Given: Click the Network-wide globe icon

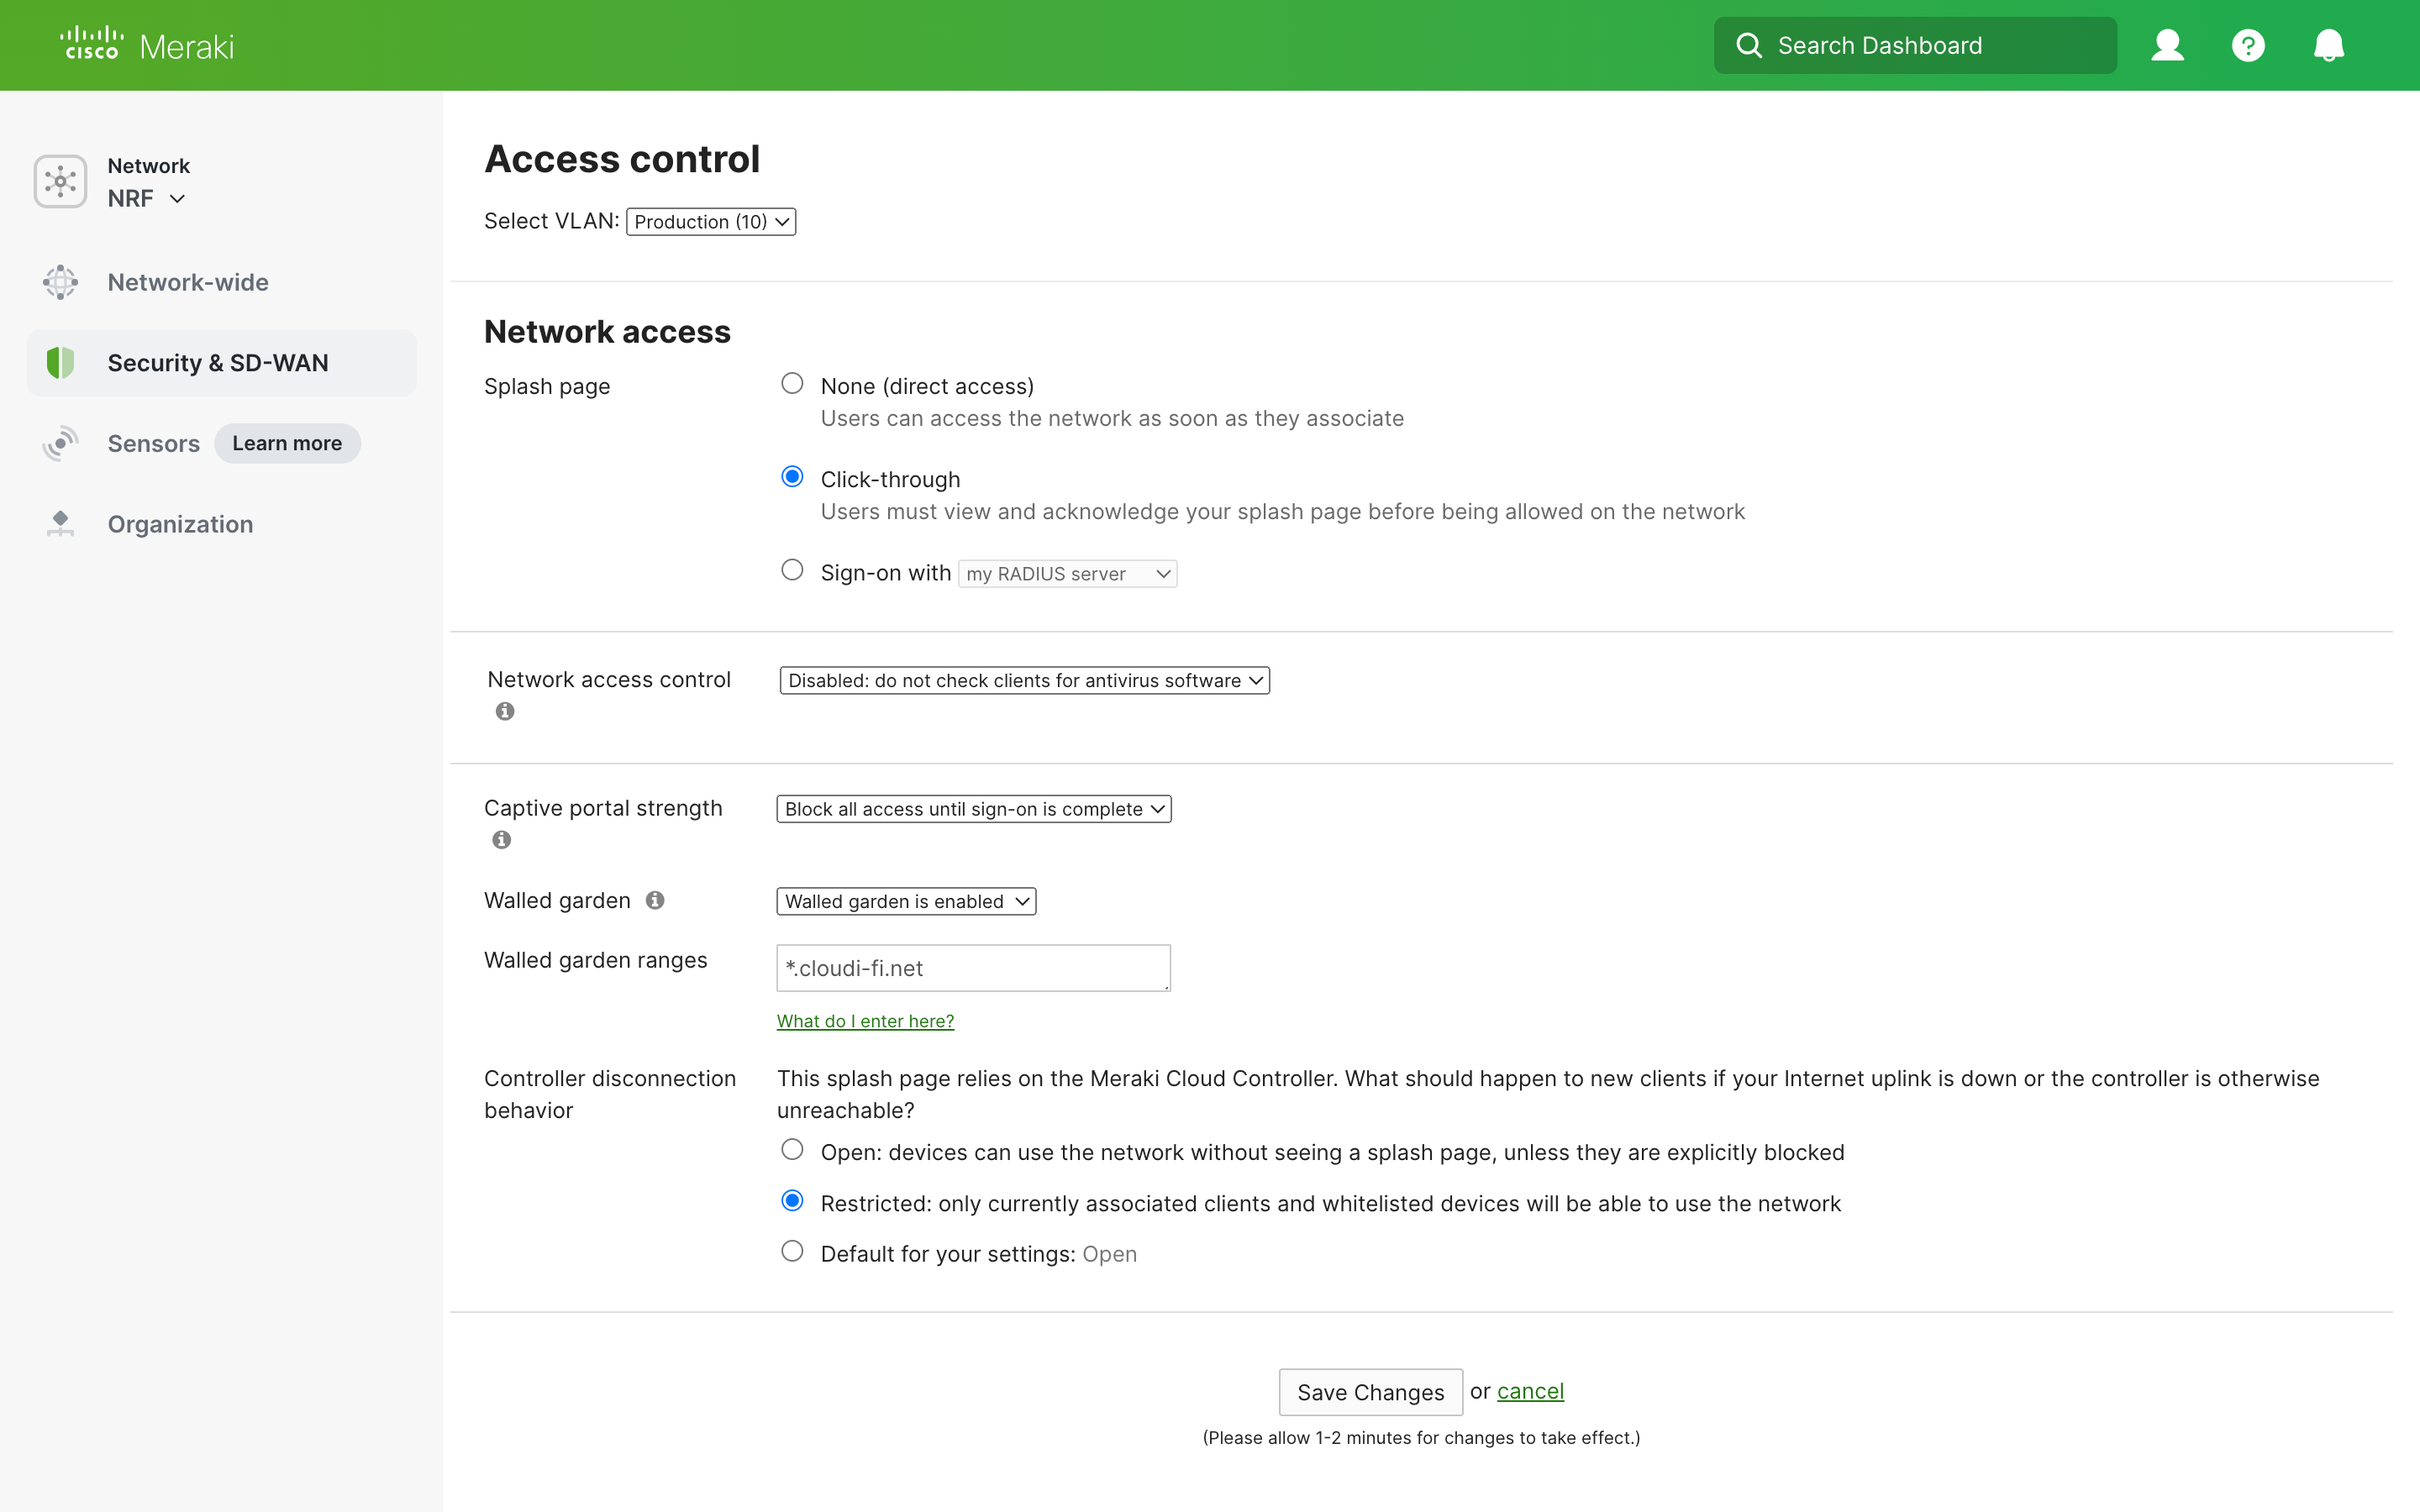Looking at the screenshot, I should click(x=60, y=282).
